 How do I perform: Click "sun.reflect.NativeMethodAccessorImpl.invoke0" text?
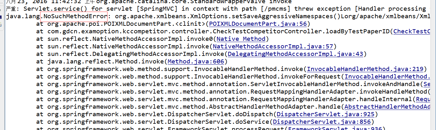pyautogui.click(x=130, y=39)
